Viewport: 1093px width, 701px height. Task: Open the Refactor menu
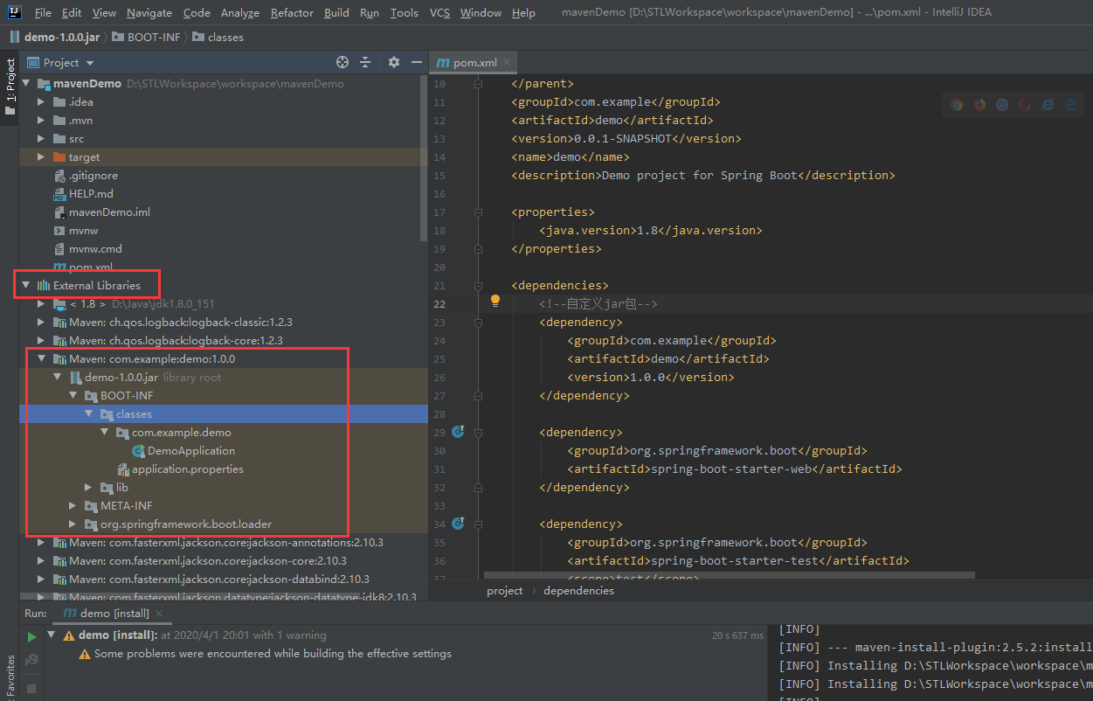pyautogui.click(x=292, y=13)
